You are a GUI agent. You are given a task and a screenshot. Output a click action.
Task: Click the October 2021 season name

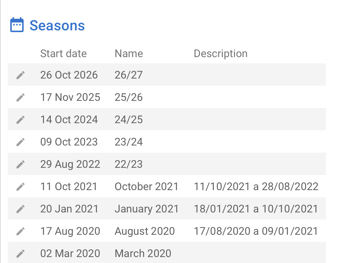click(146, 187)
